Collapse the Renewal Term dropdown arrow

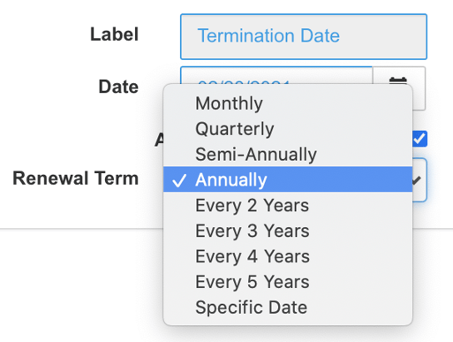click(418, 180)
